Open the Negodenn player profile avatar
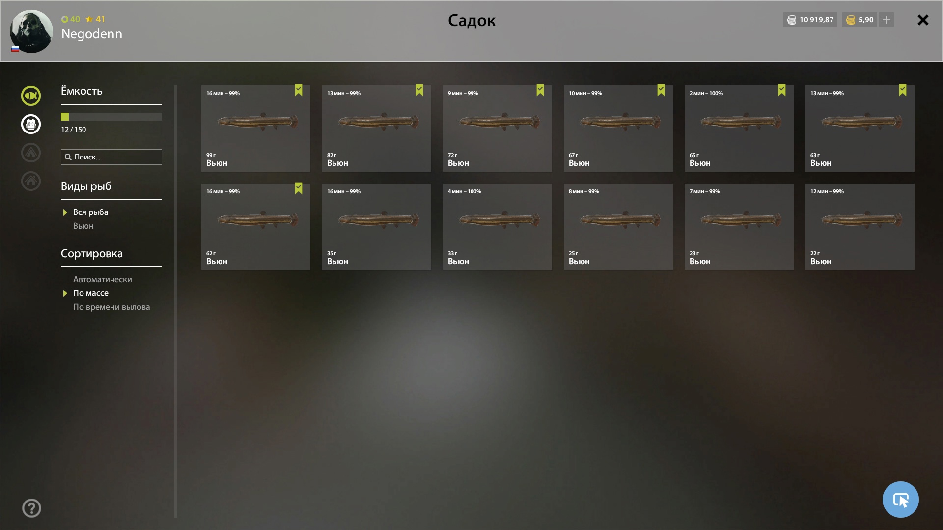 click(x=31, y=31)
